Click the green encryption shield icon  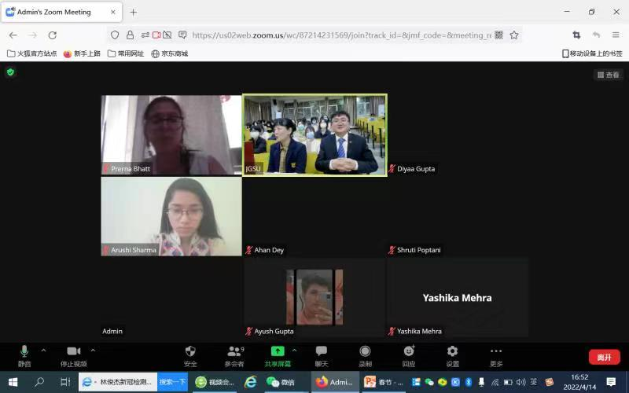pyautogui.click(x=10, y=72)
